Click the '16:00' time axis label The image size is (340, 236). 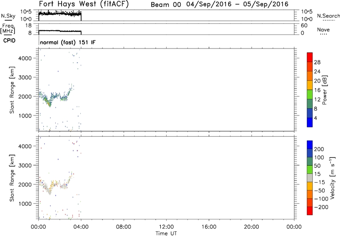coord(209,227)
